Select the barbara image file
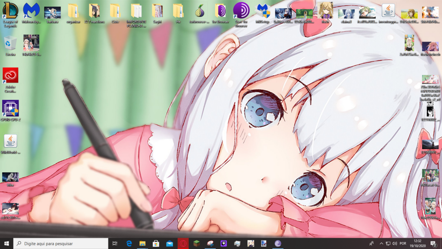442x249 pixels. [x=53, y=15]
